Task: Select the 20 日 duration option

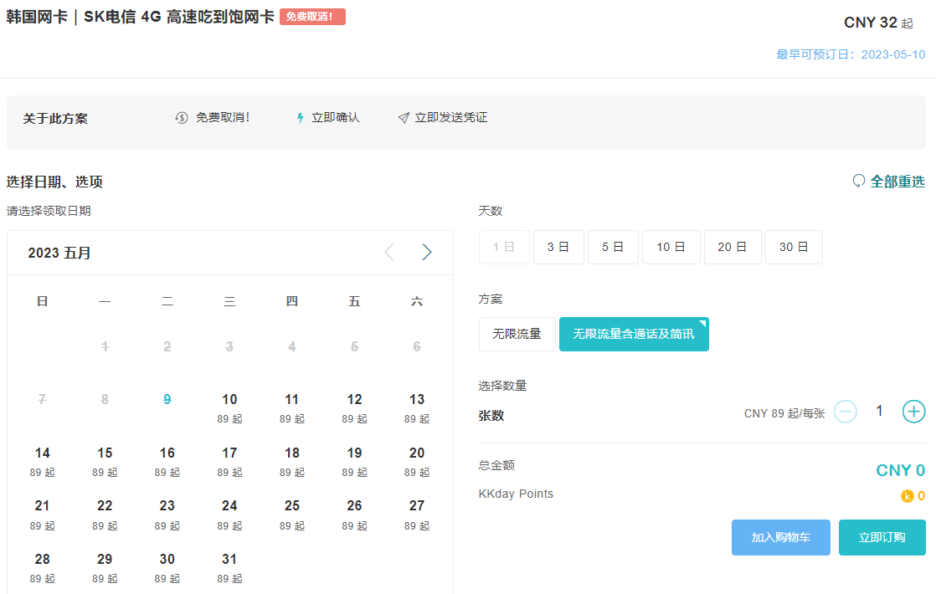Action: click(x=733, y=248)
